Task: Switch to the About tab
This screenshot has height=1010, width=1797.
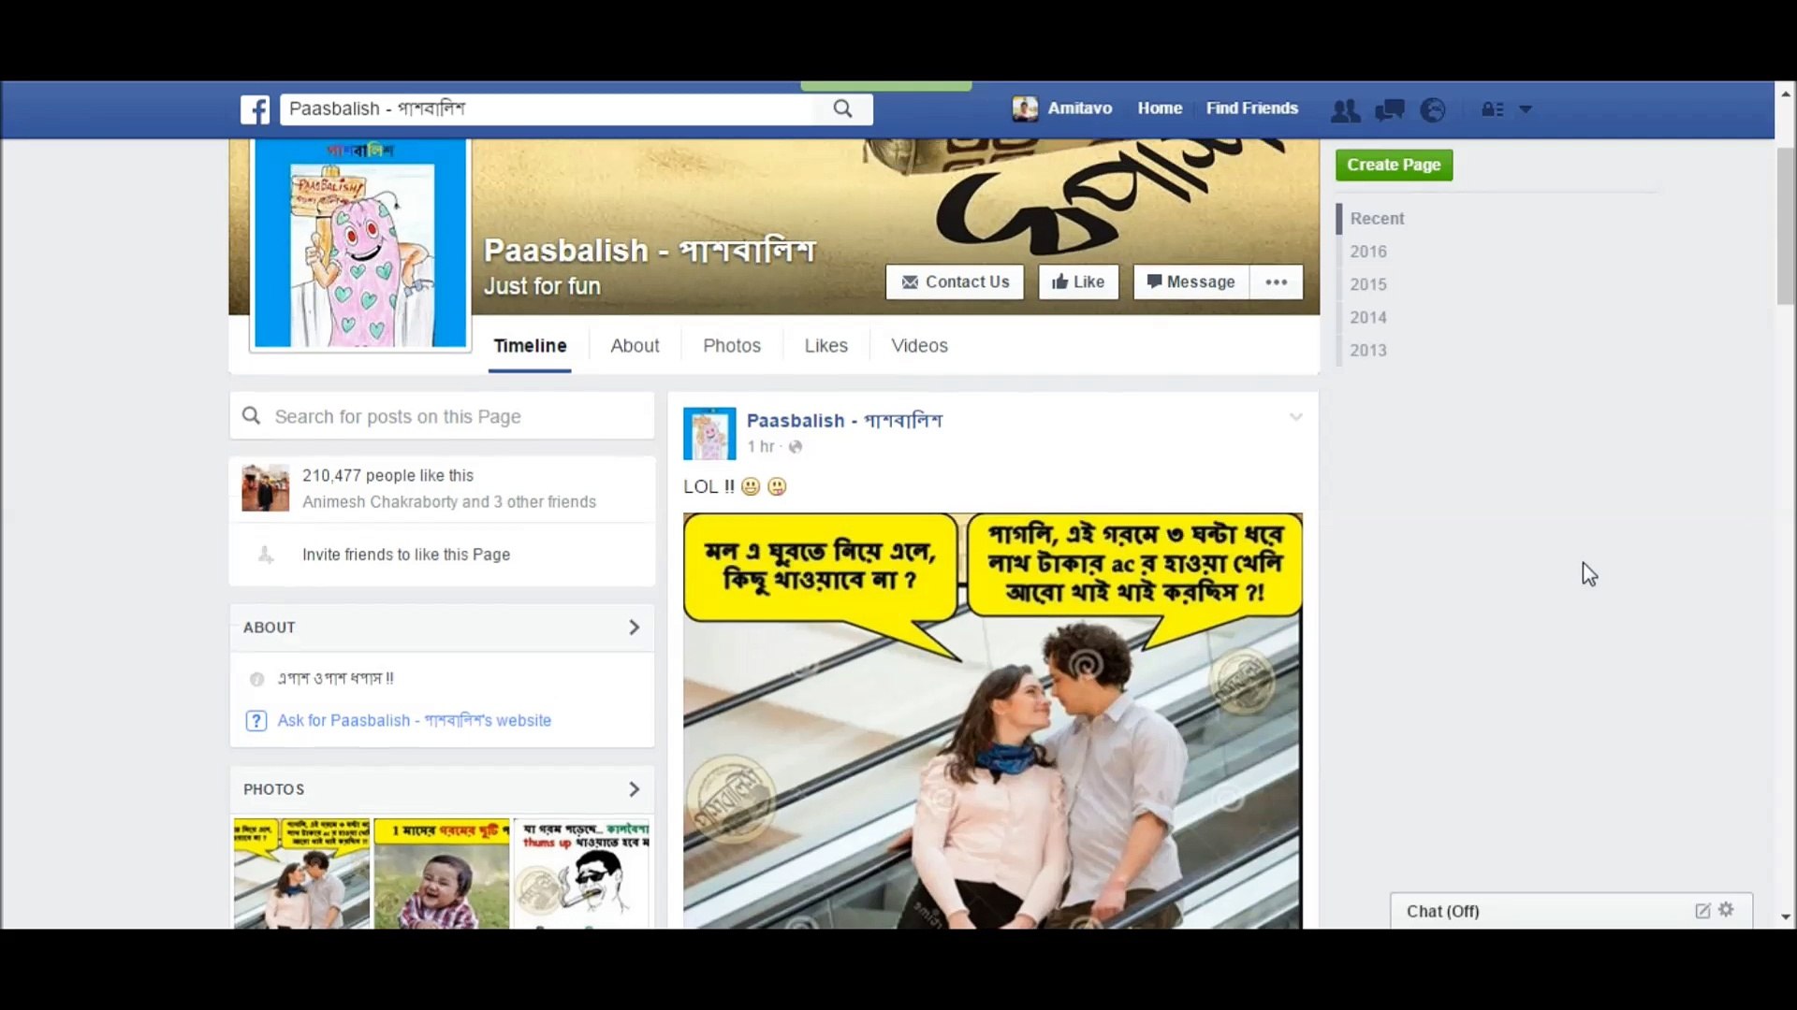Action: point(635,346)
